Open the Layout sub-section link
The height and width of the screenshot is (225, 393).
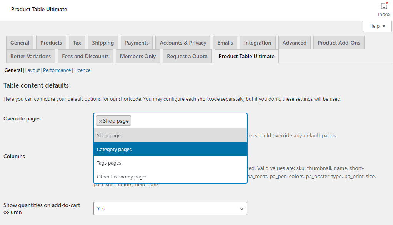pos(33,70)
